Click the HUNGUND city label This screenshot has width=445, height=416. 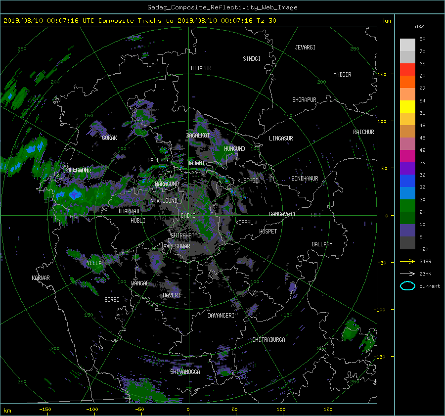[234, 149]
